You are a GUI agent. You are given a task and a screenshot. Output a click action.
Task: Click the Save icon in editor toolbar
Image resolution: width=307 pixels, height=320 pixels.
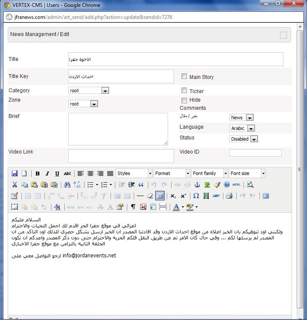(x=15, y=173)
